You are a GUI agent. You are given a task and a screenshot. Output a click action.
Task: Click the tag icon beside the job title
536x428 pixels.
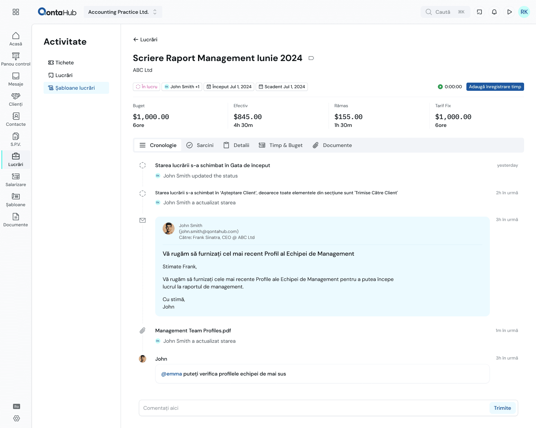[x=311, y=58]
